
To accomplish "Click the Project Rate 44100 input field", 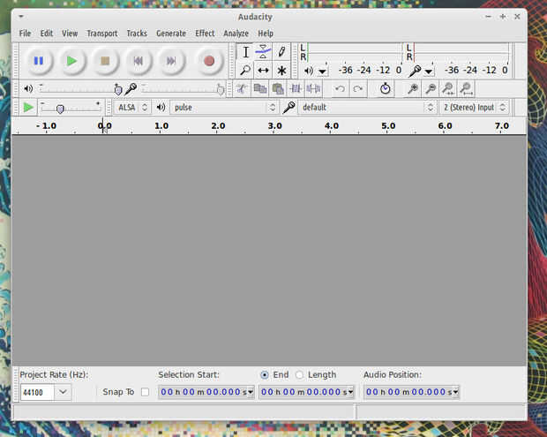I will coord(37,392).
